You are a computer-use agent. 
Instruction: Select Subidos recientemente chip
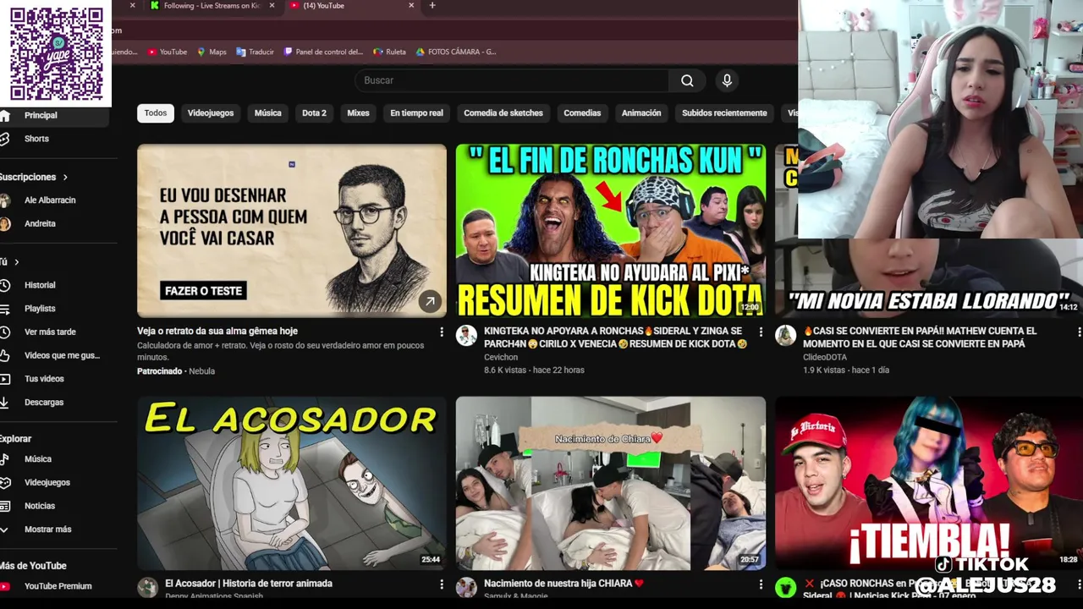(724, 113)
